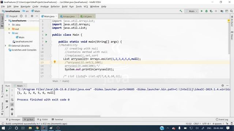The height and width of the screenshot is (131, 234).
Task: Select Main class in project tree
Action: (20, 37)
